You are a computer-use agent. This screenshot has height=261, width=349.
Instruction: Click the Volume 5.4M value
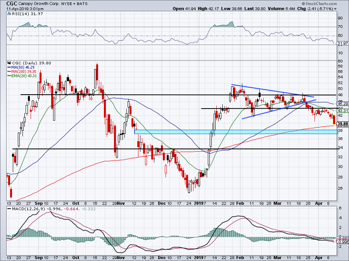pyautogui.click(x=282, y=9)
